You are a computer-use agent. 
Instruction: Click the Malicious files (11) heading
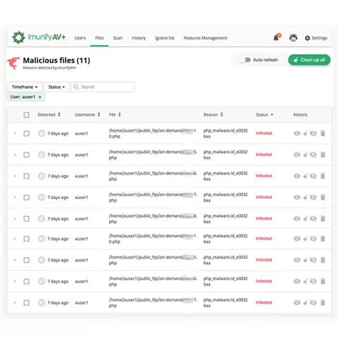56,60
